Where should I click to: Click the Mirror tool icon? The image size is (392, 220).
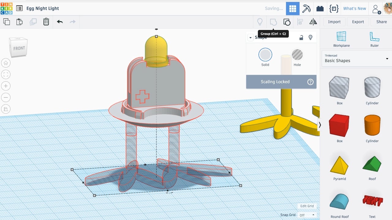pyautogui.click(x=313, y=22)
